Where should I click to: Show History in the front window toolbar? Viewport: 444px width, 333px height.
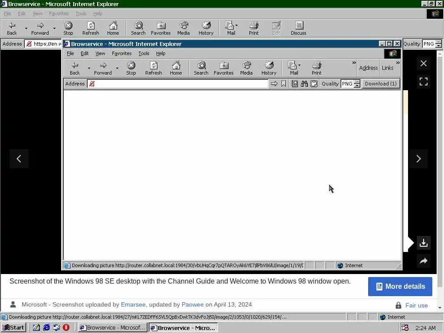tap(269, 68)
